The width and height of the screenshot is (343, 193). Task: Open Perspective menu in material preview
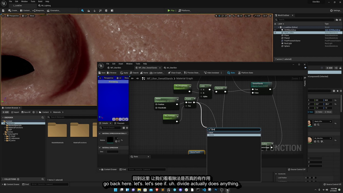click(108, 78)
